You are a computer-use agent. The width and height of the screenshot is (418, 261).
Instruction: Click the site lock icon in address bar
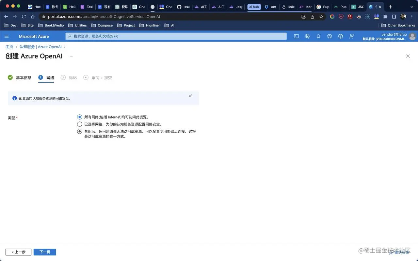(43, 16)
